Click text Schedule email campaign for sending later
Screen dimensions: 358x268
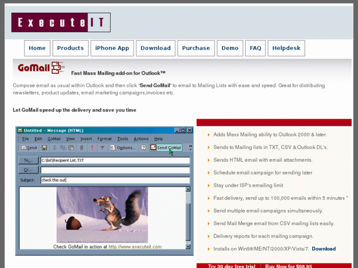[263, 173]
